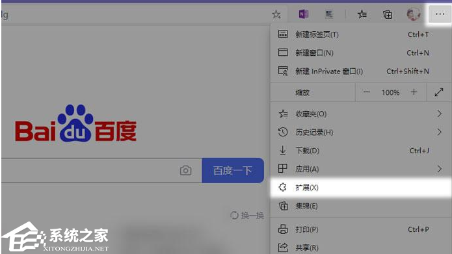Image resolution: width=452 pixels, height=254 pixels.
Task: Click the Baidu logo
Action: point(76,124)
